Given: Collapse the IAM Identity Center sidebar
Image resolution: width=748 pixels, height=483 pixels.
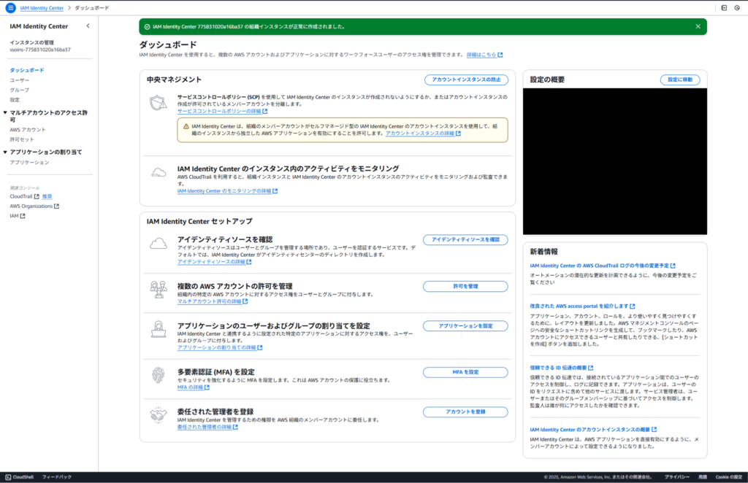Looking at the screenshot, I should click(x=88, y=26).
